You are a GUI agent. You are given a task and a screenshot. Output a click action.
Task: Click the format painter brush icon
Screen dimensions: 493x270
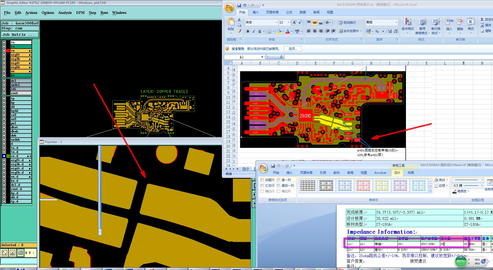pyautogui.click(x=239, y=31)
